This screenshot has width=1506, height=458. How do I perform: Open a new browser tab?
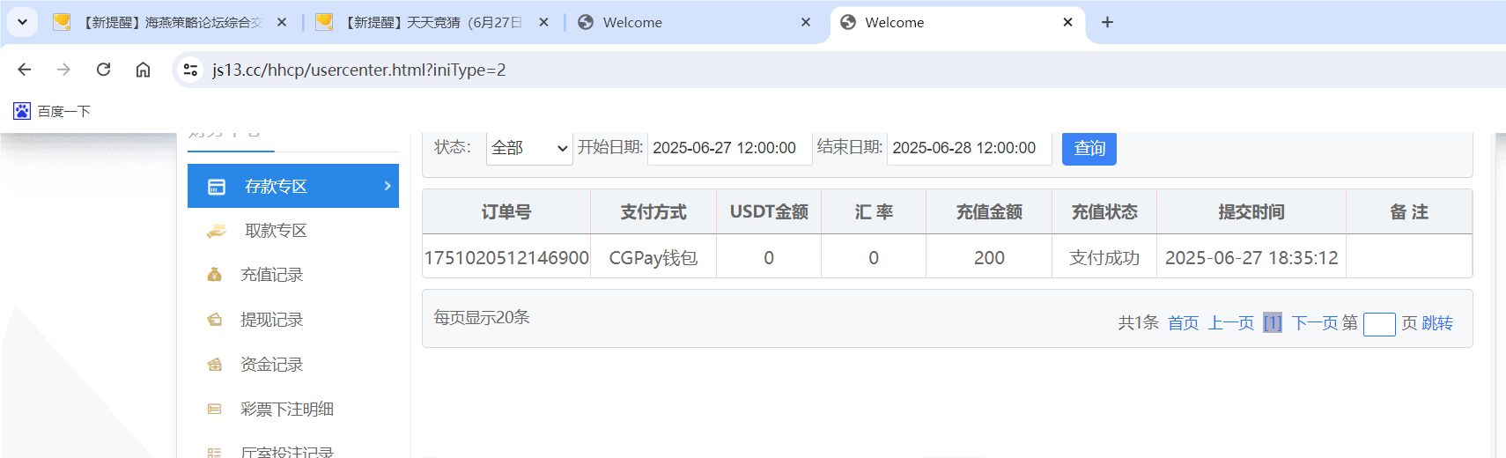[x=1108, y=22]
